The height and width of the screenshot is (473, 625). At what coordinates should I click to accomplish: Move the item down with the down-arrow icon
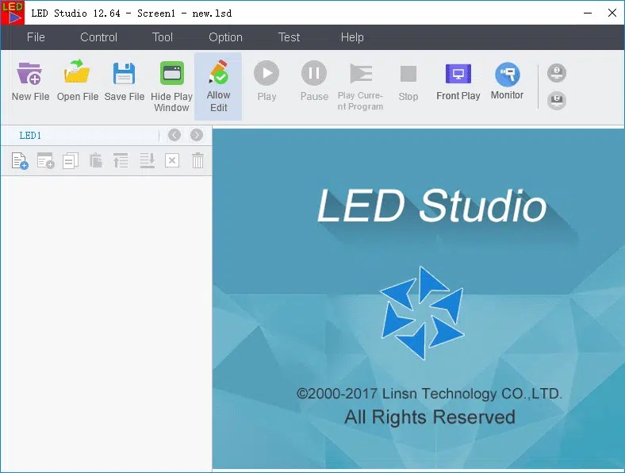147,161
